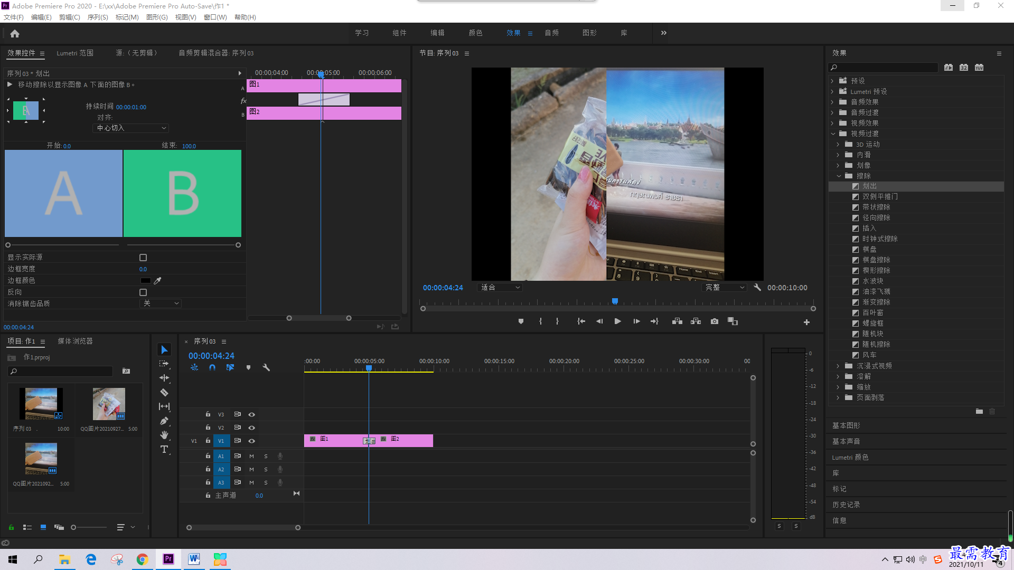Open the 历史记录 panel
This screenshot has height=570, width=1014.
[x=846, y=505]
